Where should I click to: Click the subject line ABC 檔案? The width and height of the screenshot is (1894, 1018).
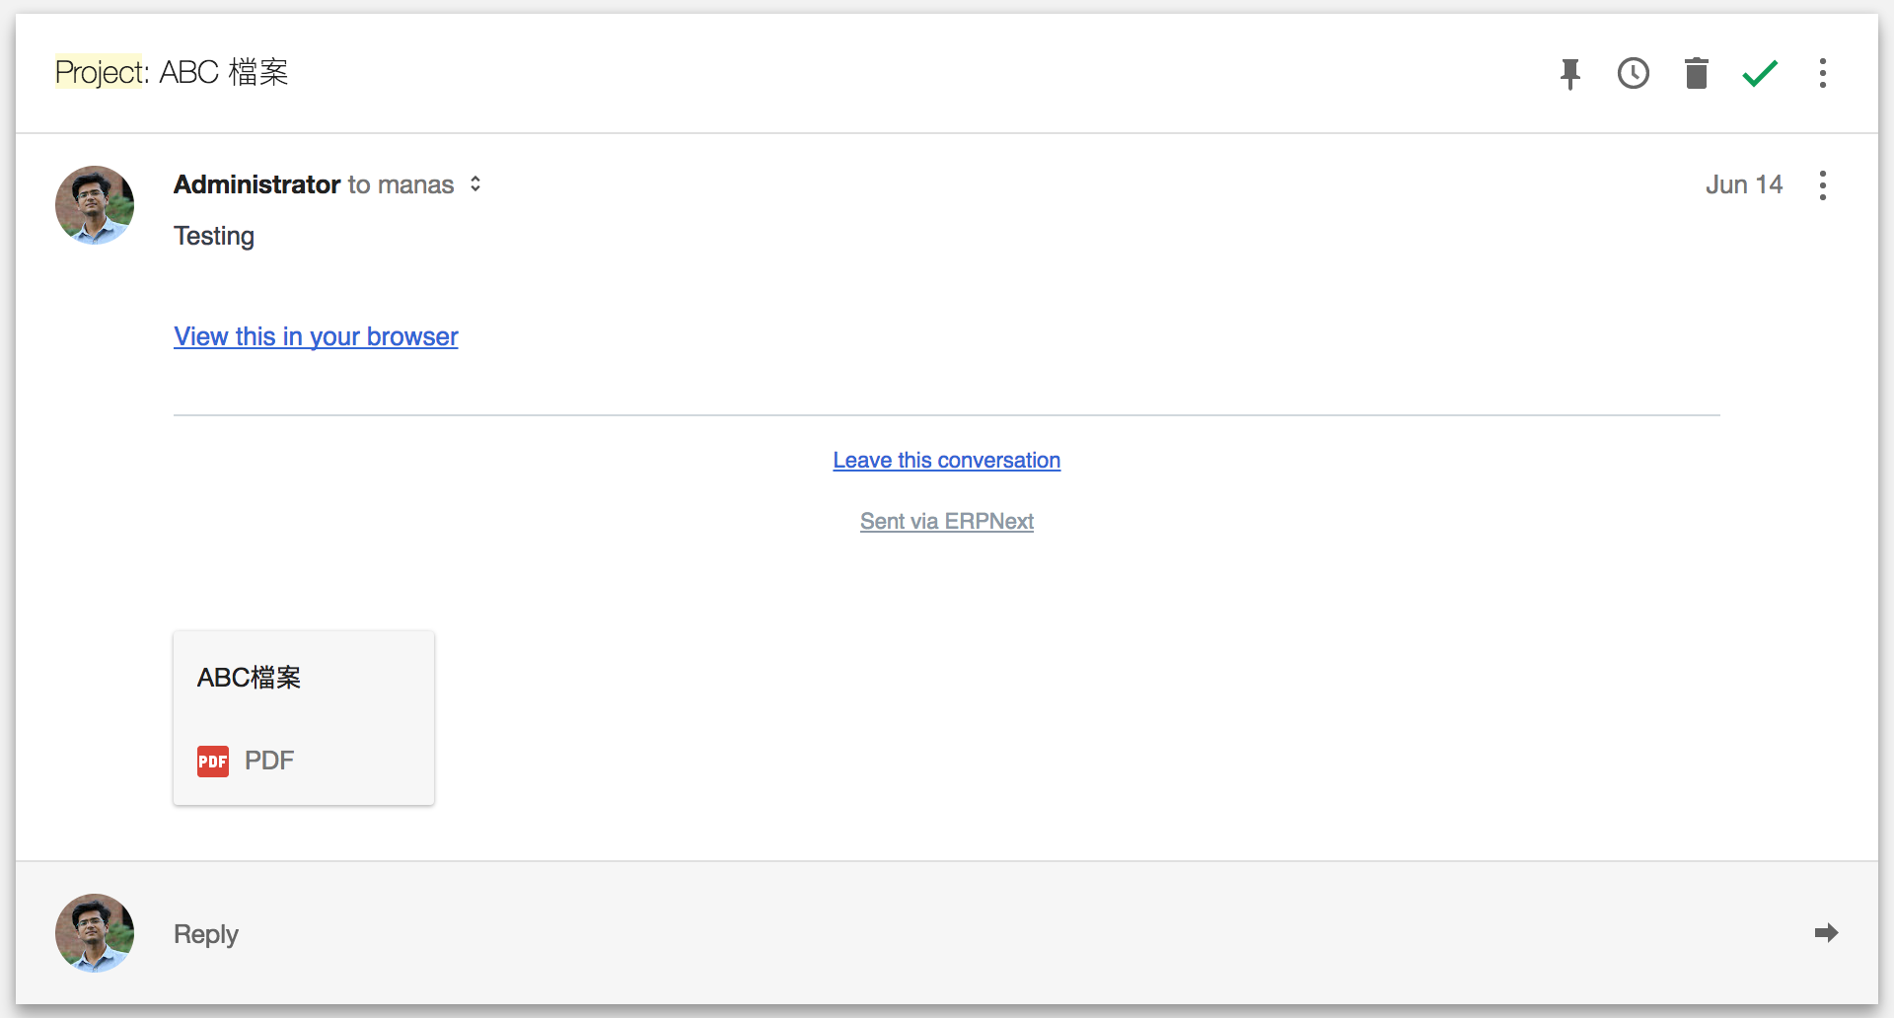coord(225,71)
